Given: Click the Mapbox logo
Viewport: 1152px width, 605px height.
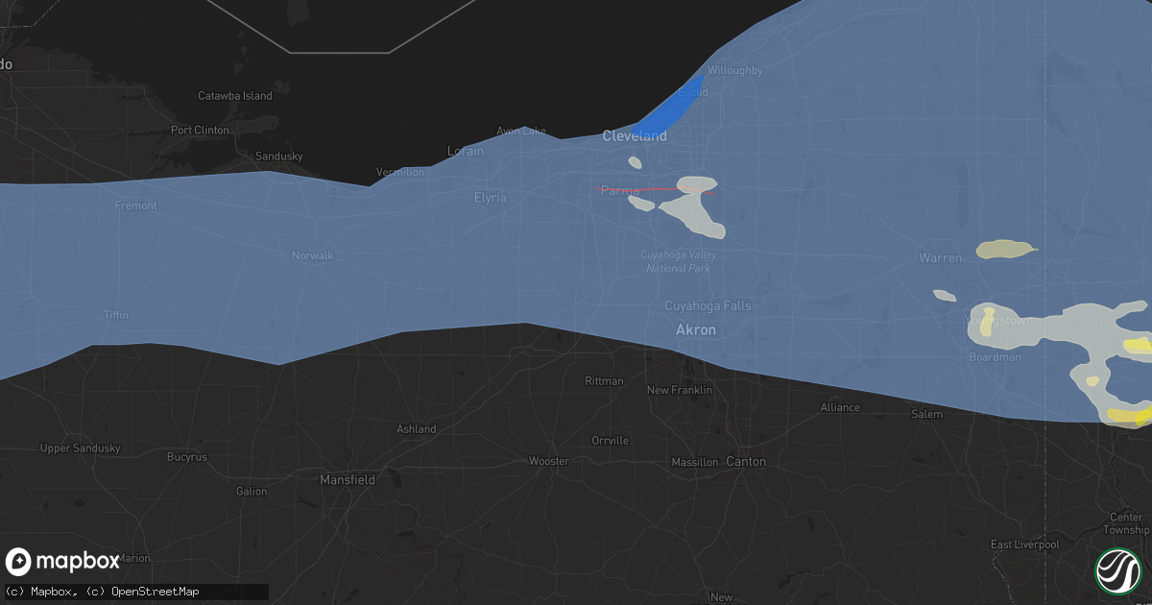Looking at the screenshot, I should coord(62,561).
